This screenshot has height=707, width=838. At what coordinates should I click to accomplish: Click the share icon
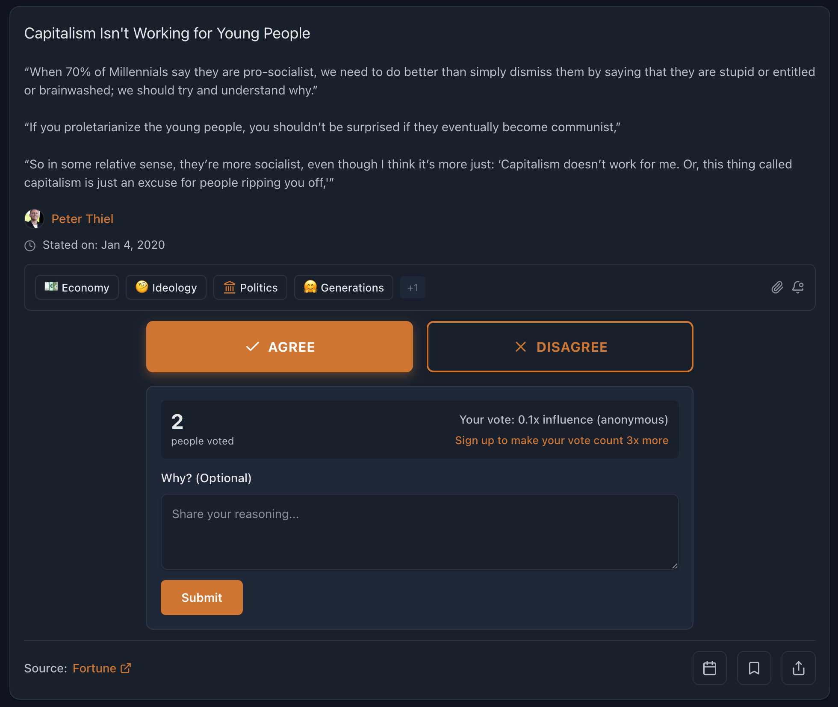tap(798, 668)
